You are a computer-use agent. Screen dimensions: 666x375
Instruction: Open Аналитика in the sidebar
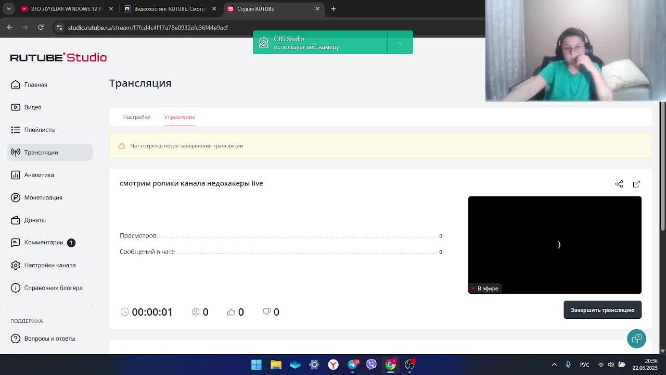[50, 175]
